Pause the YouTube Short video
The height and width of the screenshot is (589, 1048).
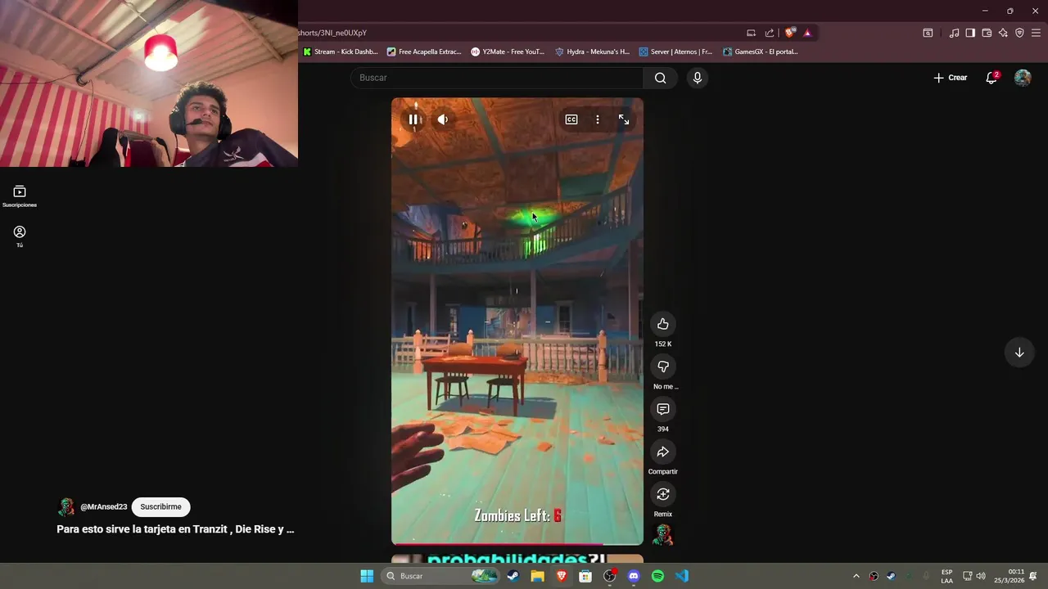tap(413, 119)
